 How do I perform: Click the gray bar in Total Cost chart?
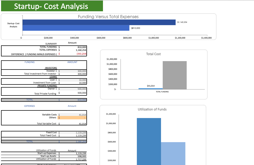tap(175, 75)
